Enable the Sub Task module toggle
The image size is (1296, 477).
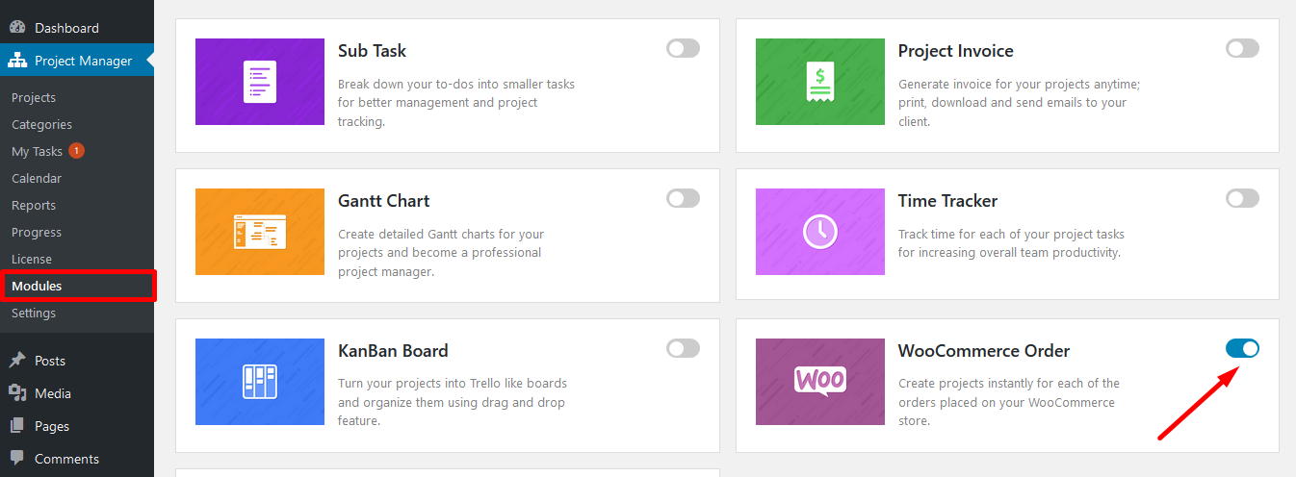pos(683,48)
